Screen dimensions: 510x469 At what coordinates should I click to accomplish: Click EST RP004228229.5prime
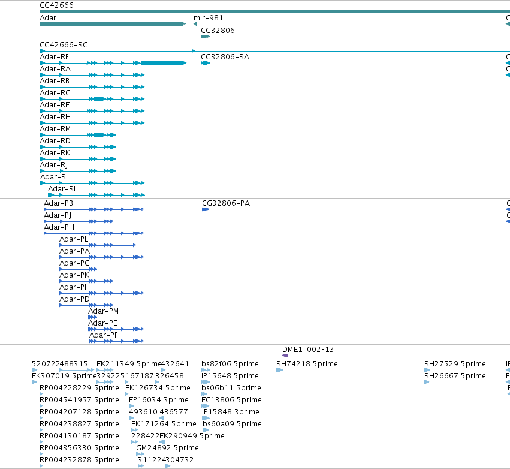tap(79, 388)
